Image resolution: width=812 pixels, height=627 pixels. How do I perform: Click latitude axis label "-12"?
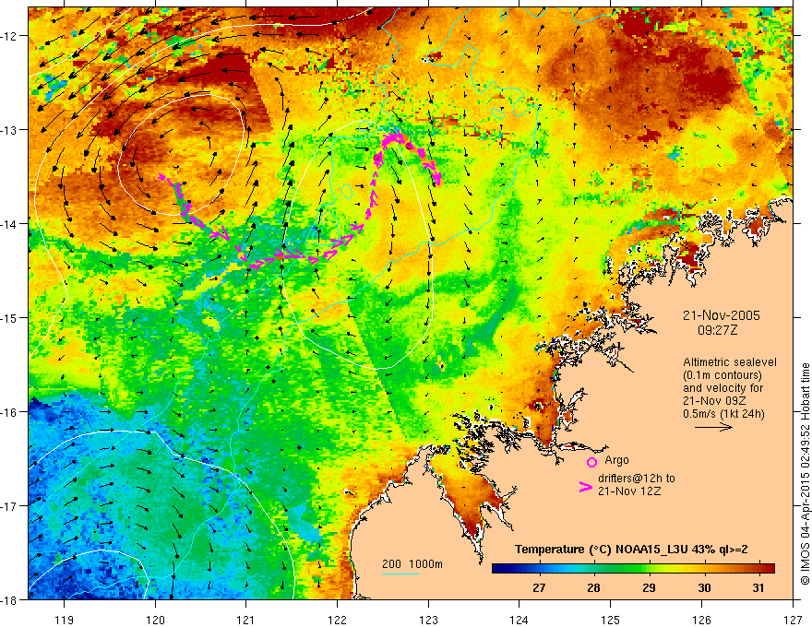pyautogui.click(x=10, y=36)
